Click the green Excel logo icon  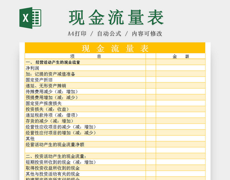(x=30, y=18)
